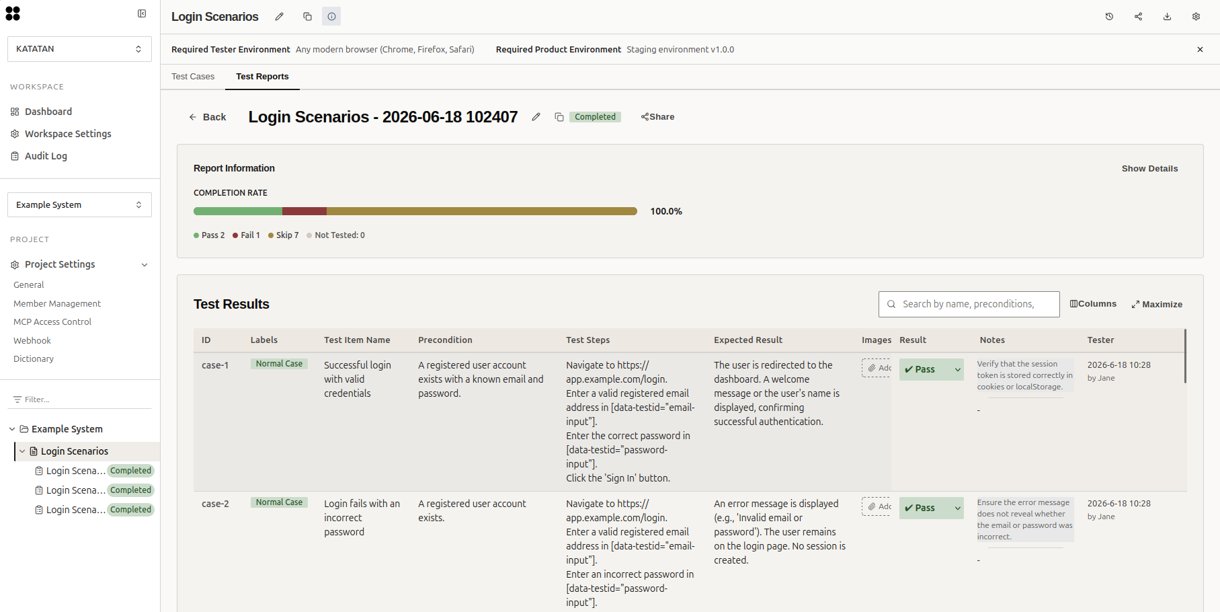Open version history icon
Viewport: 1220px width, 612px height.
point(1110,17)
